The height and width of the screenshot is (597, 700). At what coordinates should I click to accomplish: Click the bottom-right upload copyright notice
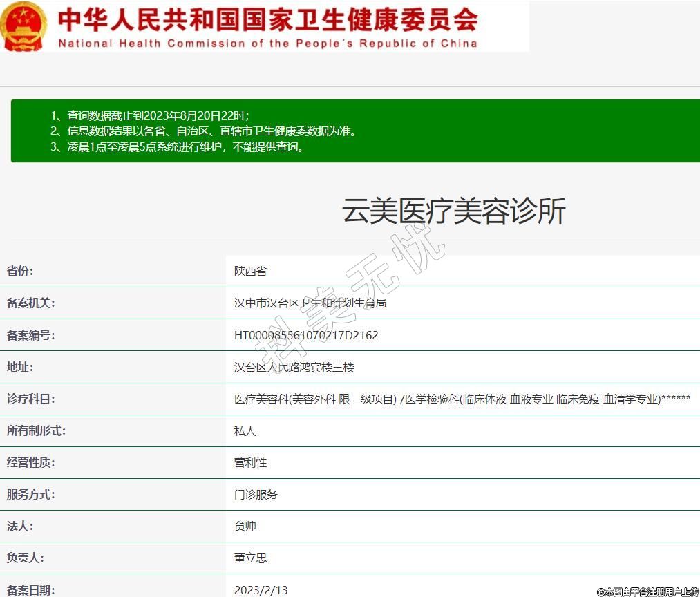tap(647, 591)
